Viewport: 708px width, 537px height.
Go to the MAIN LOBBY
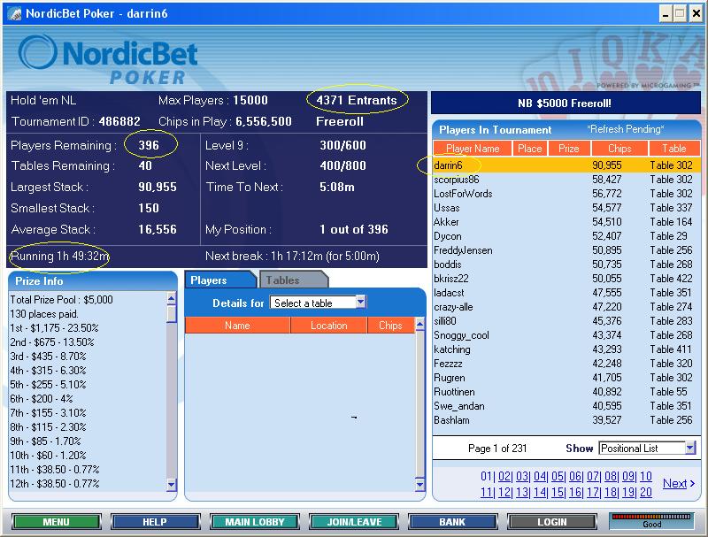(255, 522)
